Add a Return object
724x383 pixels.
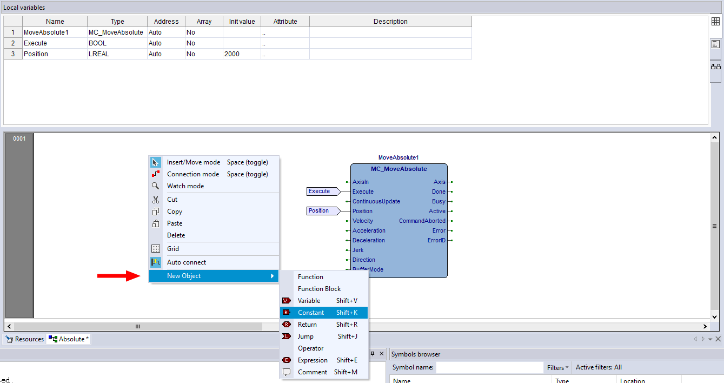tap(307, 325)
